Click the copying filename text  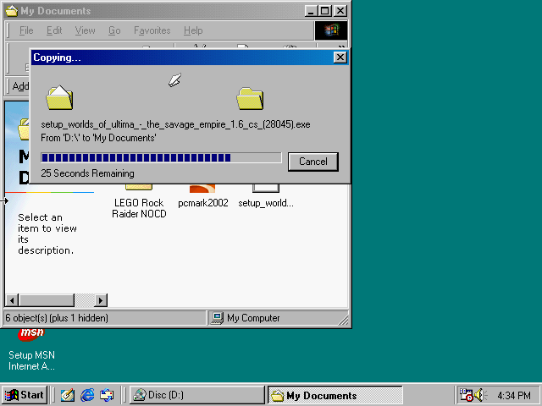pos(175,124)
